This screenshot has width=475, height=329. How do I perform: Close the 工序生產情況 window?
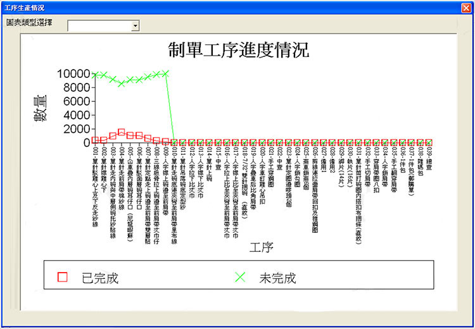466,8
